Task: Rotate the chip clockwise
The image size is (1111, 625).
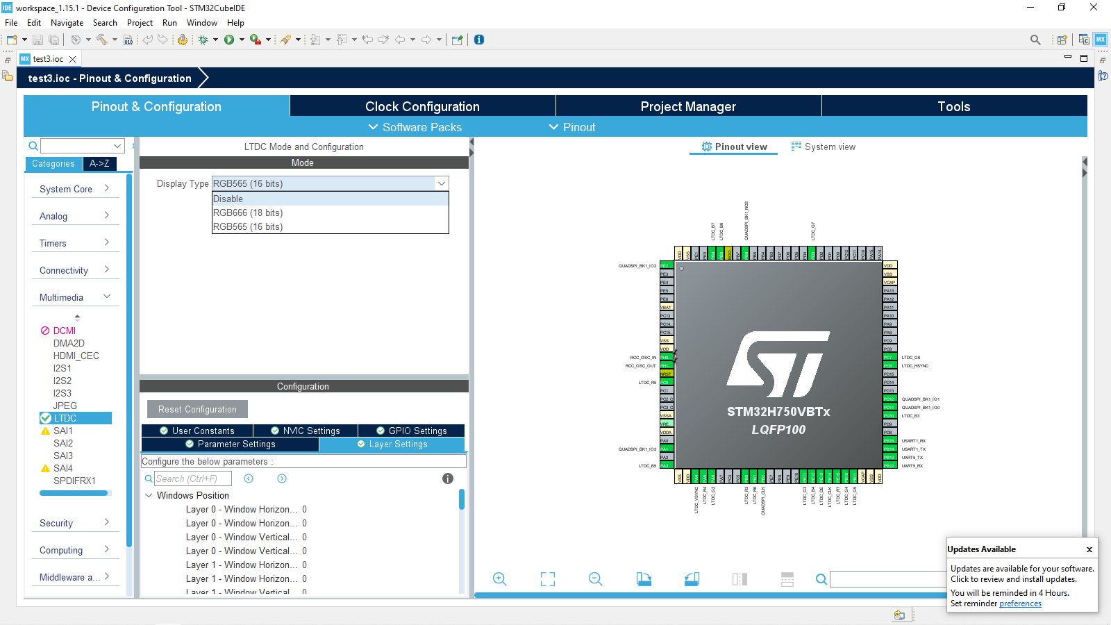Action: click(644, 579)
